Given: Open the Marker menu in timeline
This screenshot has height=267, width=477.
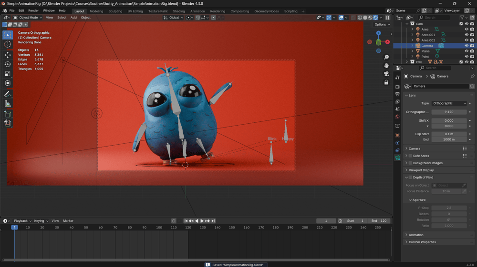Looking at the screenshot, I should point(68,221).
